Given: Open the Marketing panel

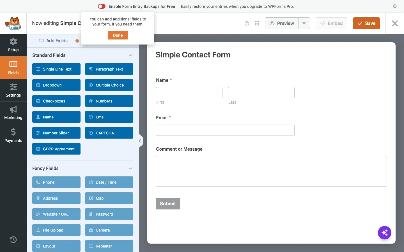Looking at the screenshot, I should pyautogui.click(x=13, y=113).
